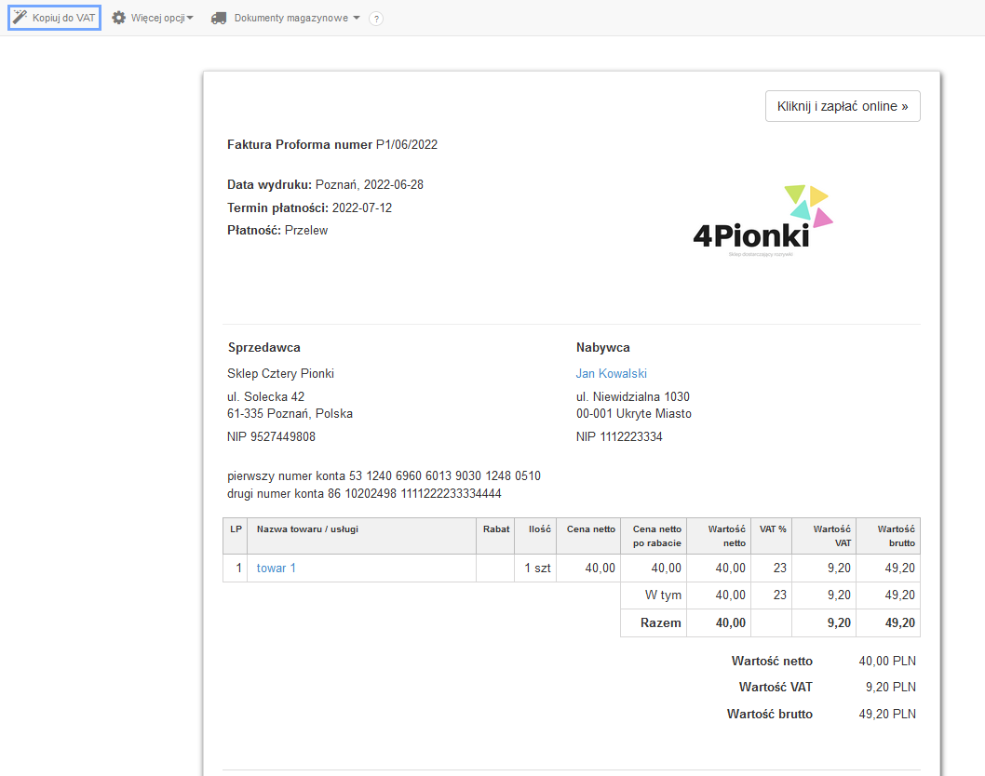The image size is (985, 776).
Task: Click buyer city 00-001 Ukryte Miasto
Action: tap(634, 414)
